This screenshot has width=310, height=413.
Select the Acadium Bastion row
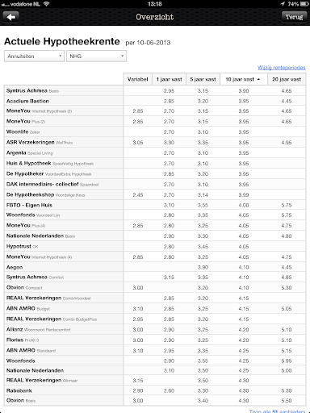[155, 101]
